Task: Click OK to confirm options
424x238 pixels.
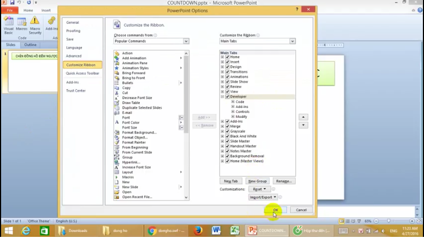Action: [275, 210]
